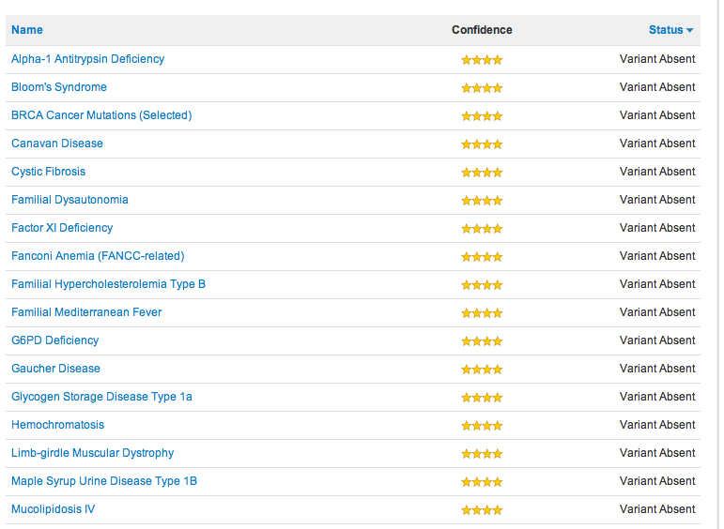724x529 pixels.
Task: Sort the list by the Name header
Action: point(27,30)
